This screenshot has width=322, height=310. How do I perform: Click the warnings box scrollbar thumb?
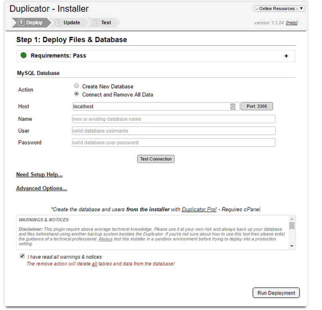point(292,226)
